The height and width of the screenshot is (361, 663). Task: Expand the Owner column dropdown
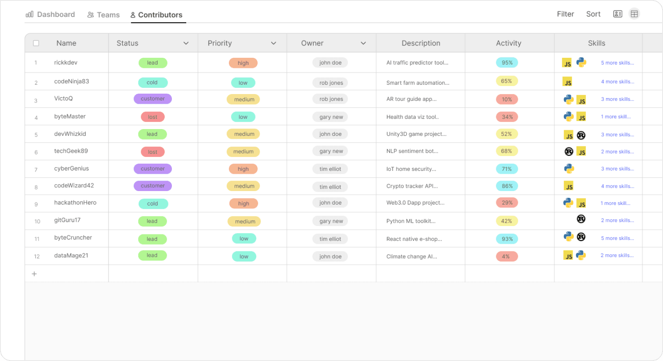coord(363,43)
